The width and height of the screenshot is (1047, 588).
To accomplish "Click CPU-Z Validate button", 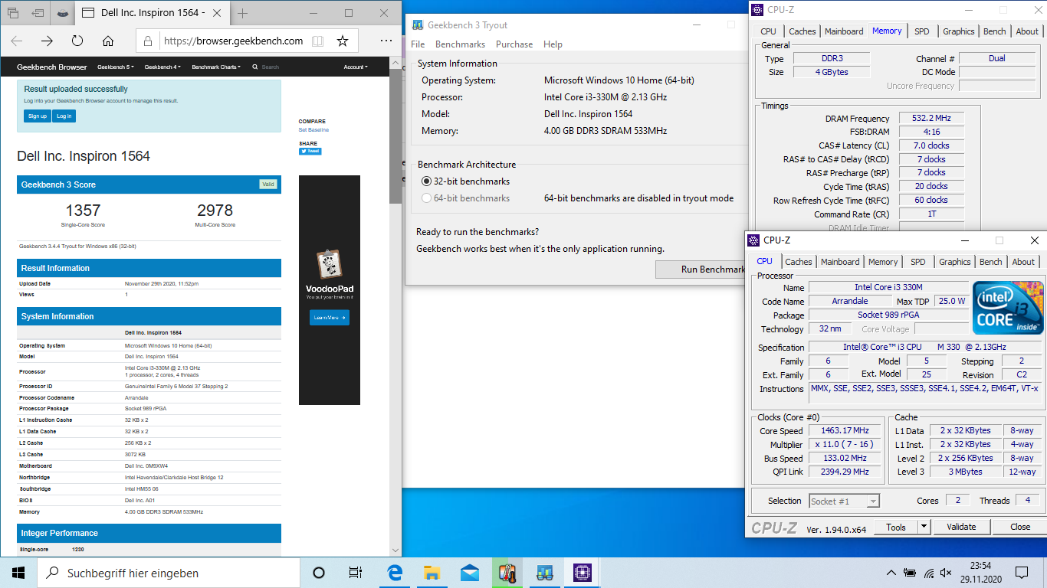I will pyautogui.click(x=961, y=527).
